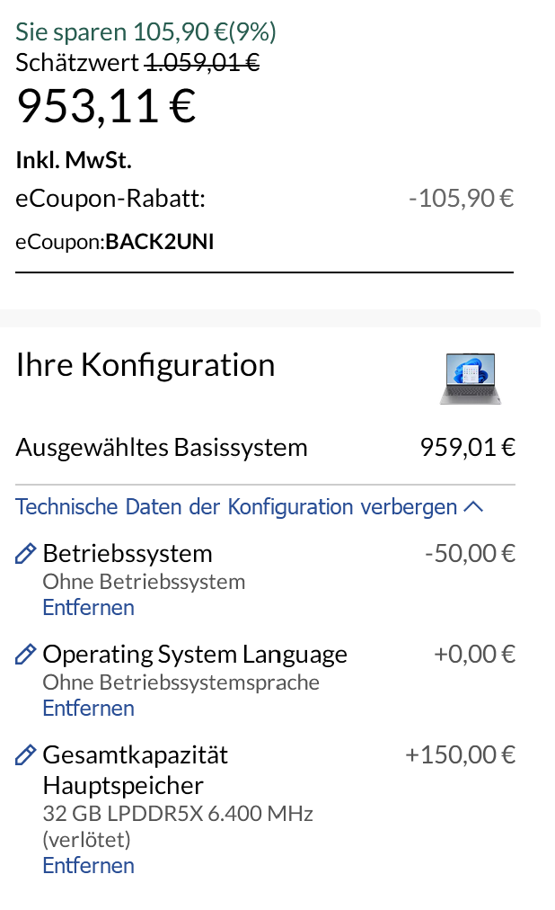Image resolution: width=555 pixels, height=910 pixels.
Task: Click the upward chevron after 'Konfiguration verbergen'
Action: click(473, 507)
